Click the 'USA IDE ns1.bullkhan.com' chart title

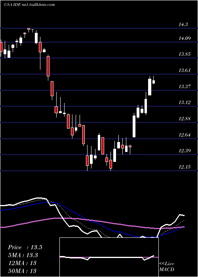click(x=30, y=5)
